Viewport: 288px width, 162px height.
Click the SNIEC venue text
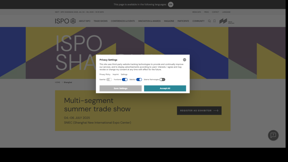(x=98, y=123)
